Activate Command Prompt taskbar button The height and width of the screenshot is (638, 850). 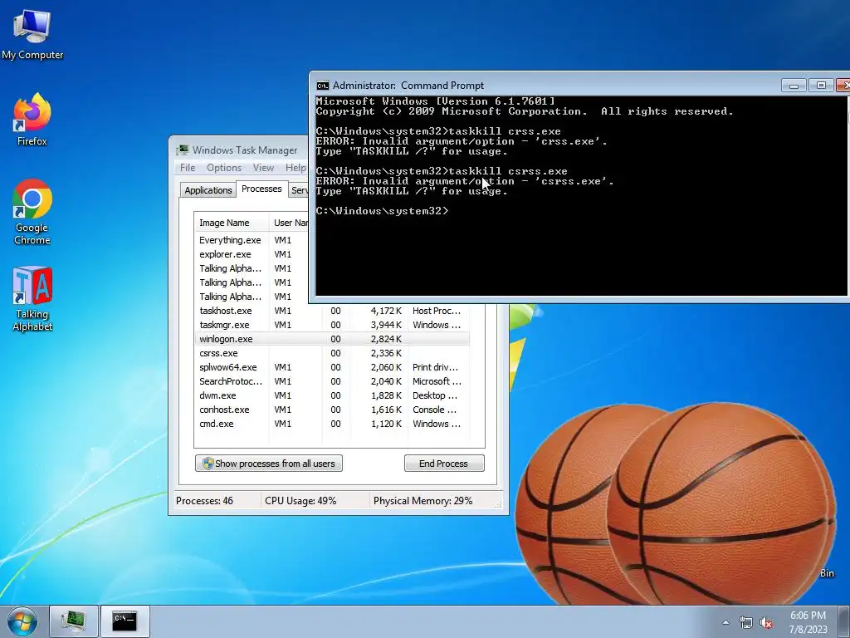[x=125, y=621]
